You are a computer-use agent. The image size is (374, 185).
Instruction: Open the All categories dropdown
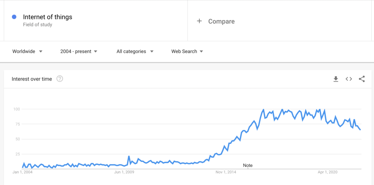[x=135, y=51]
